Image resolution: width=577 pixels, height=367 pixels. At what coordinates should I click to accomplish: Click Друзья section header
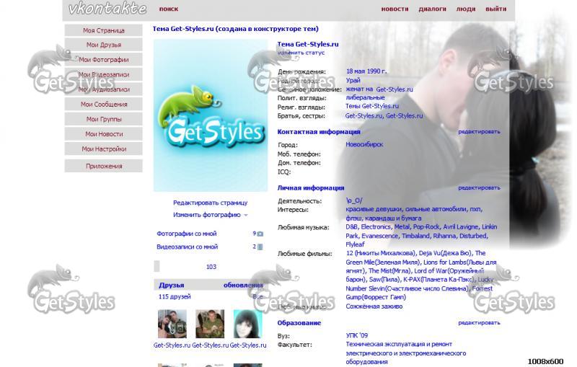(x=172, y=285)
